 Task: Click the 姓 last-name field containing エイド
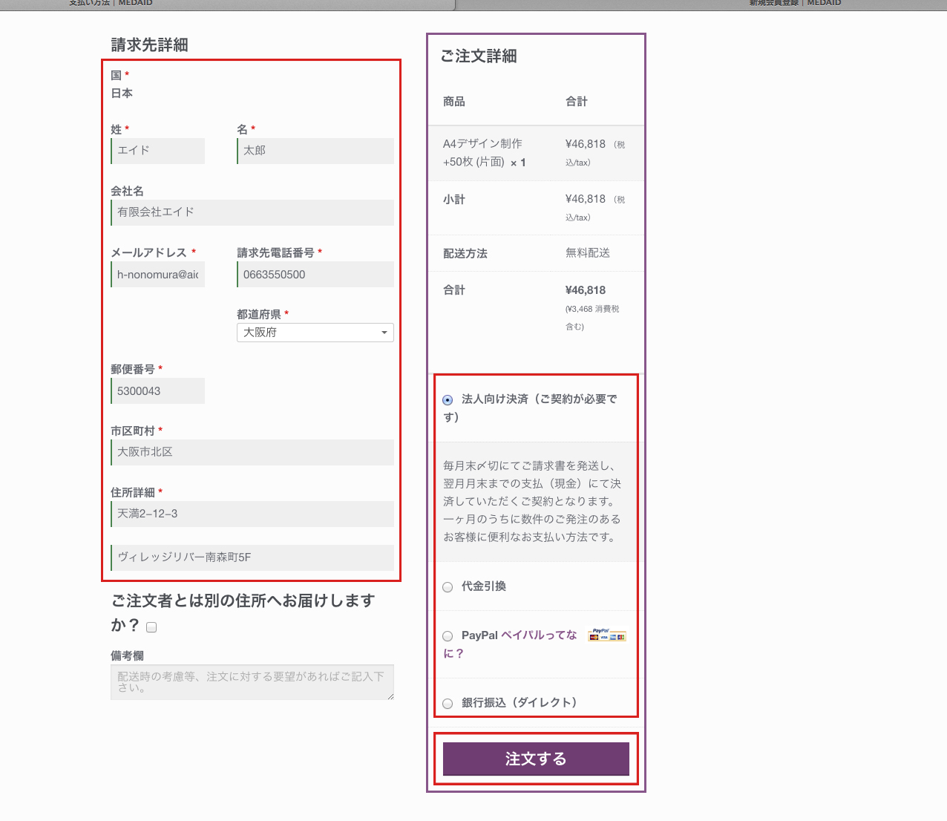pos(157,151)
